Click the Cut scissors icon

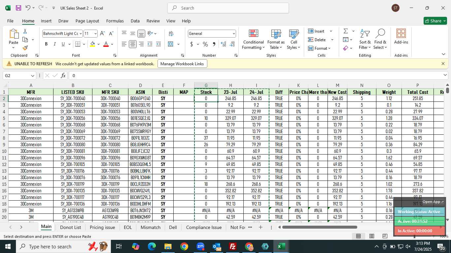[25, 31]
